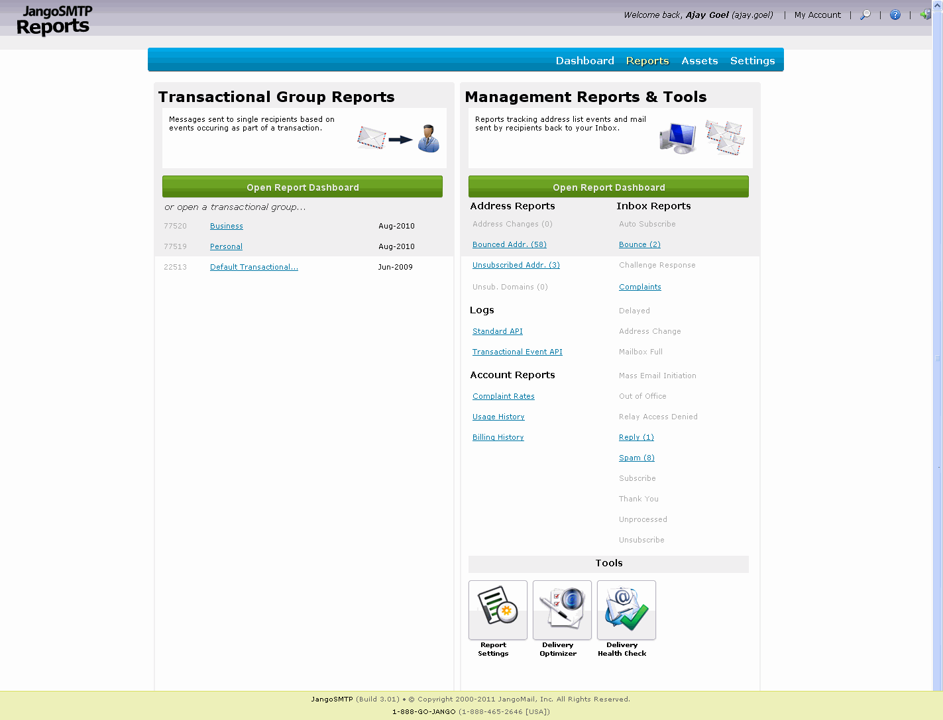
Task: Click the Subscribe inbox entry
Action: coord(637,478)
